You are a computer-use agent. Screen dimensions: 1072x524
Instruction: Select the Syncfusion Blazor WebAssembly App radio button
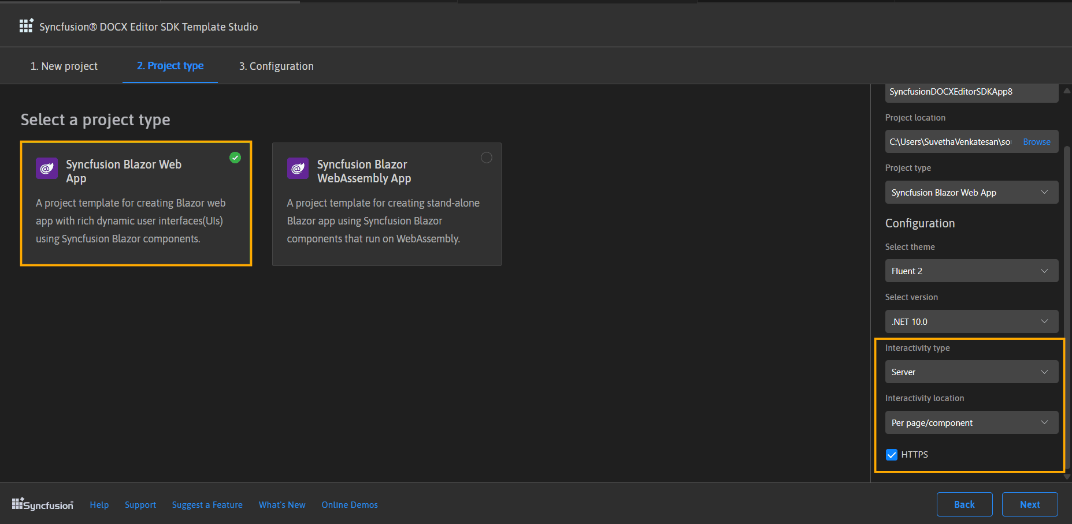tap(486, 157)
